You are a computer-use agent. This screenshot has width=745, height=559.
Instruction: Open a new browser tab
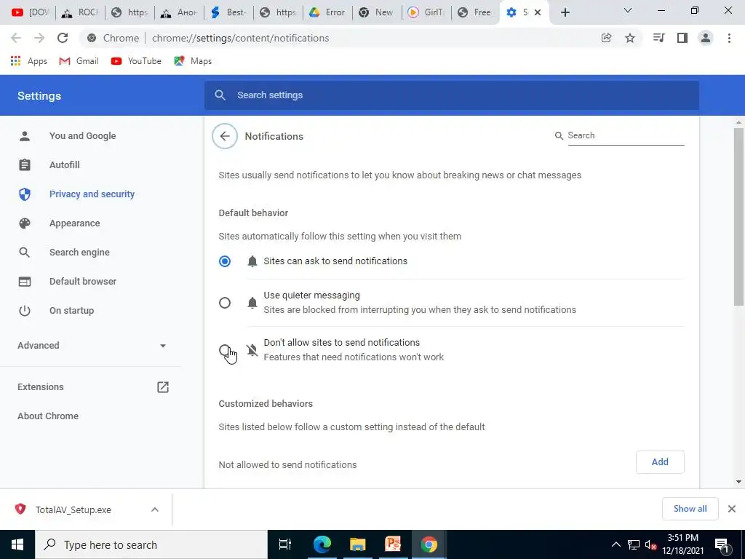[565, 12]
